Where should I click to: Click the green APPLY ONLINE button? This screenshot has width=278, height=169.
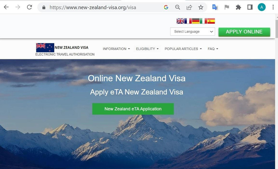click(244, 32)
